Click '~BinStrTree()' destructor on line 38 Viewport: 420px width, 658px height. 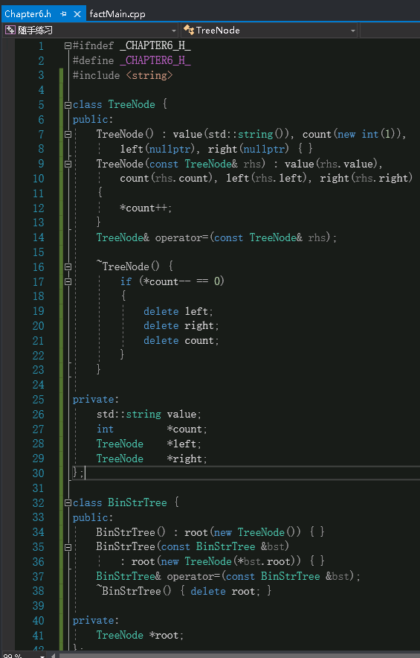(x=134, y=591)
